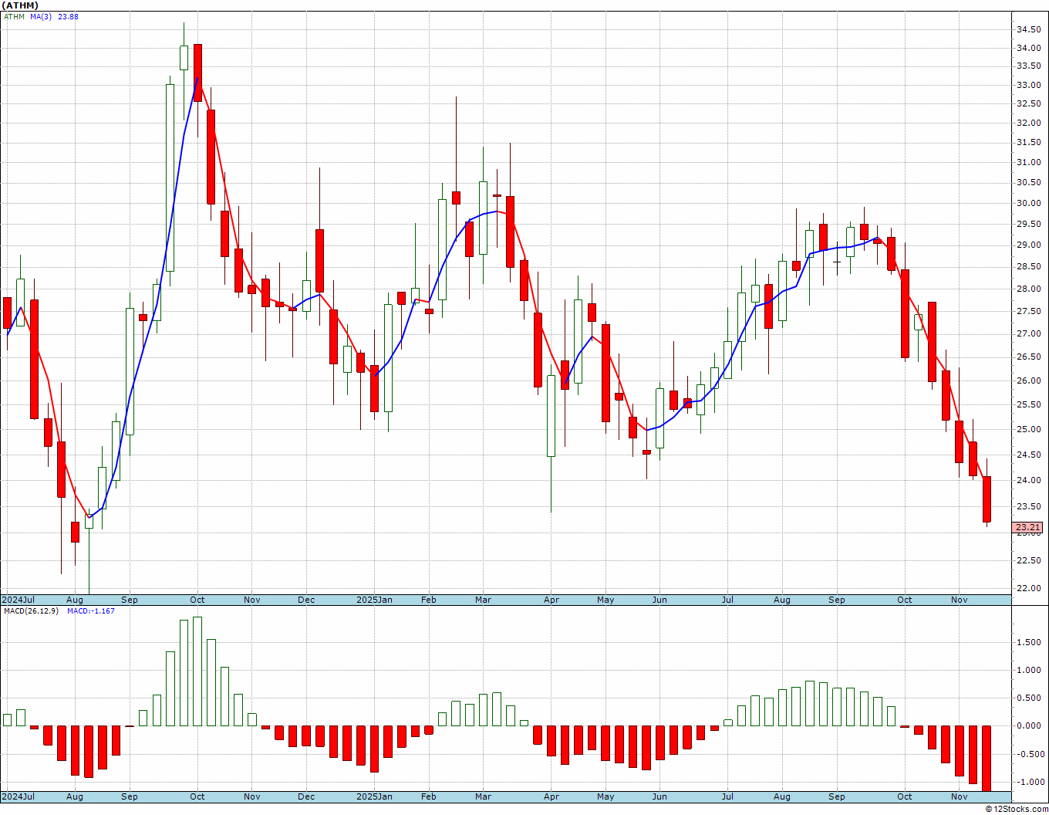Select the ATHM legend label
Screen dimensions: 1049x815
click(14, 17)
